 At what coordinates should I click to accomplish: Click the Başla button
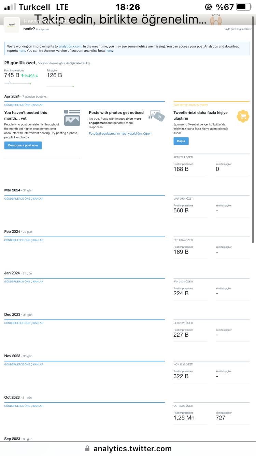coord(181,141)
